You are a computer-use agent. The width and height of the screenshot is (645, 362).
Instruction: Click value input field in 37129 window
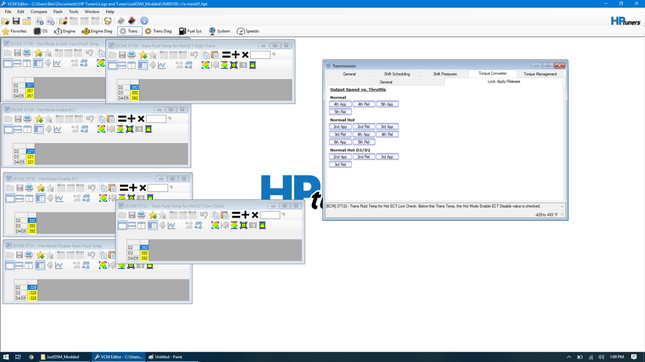(260, 55)
